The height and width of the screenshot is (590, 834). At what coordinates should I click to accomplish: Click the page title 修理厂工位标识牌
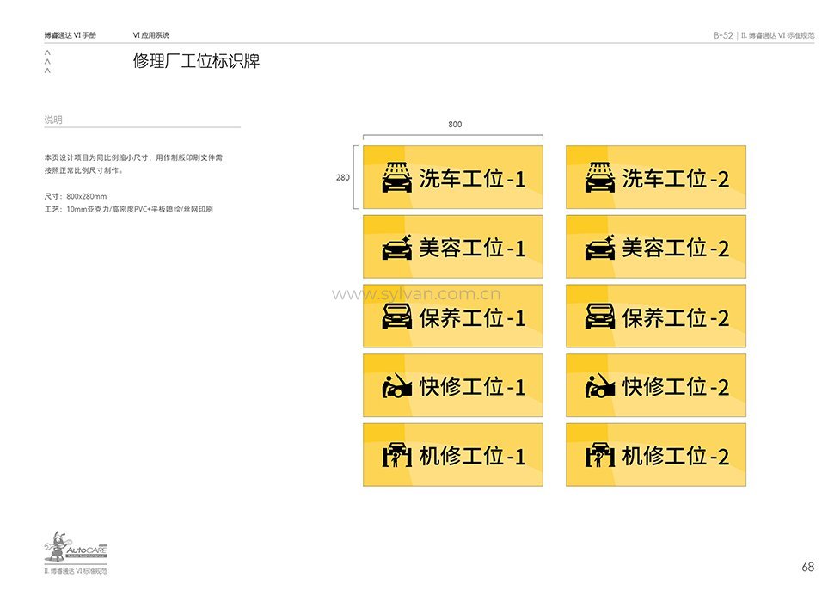click(196, 61)
